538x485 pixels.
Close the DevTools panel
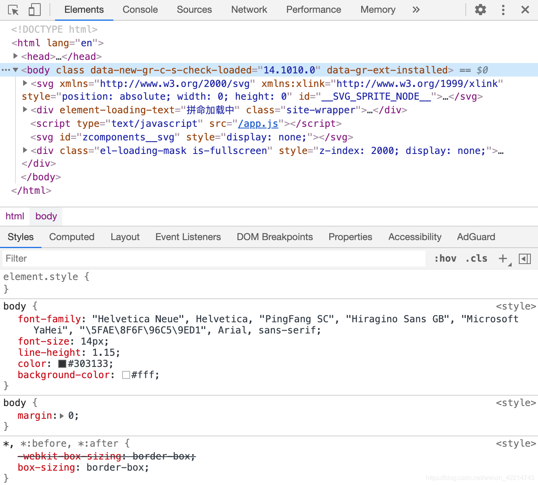[x=525, y=10]
